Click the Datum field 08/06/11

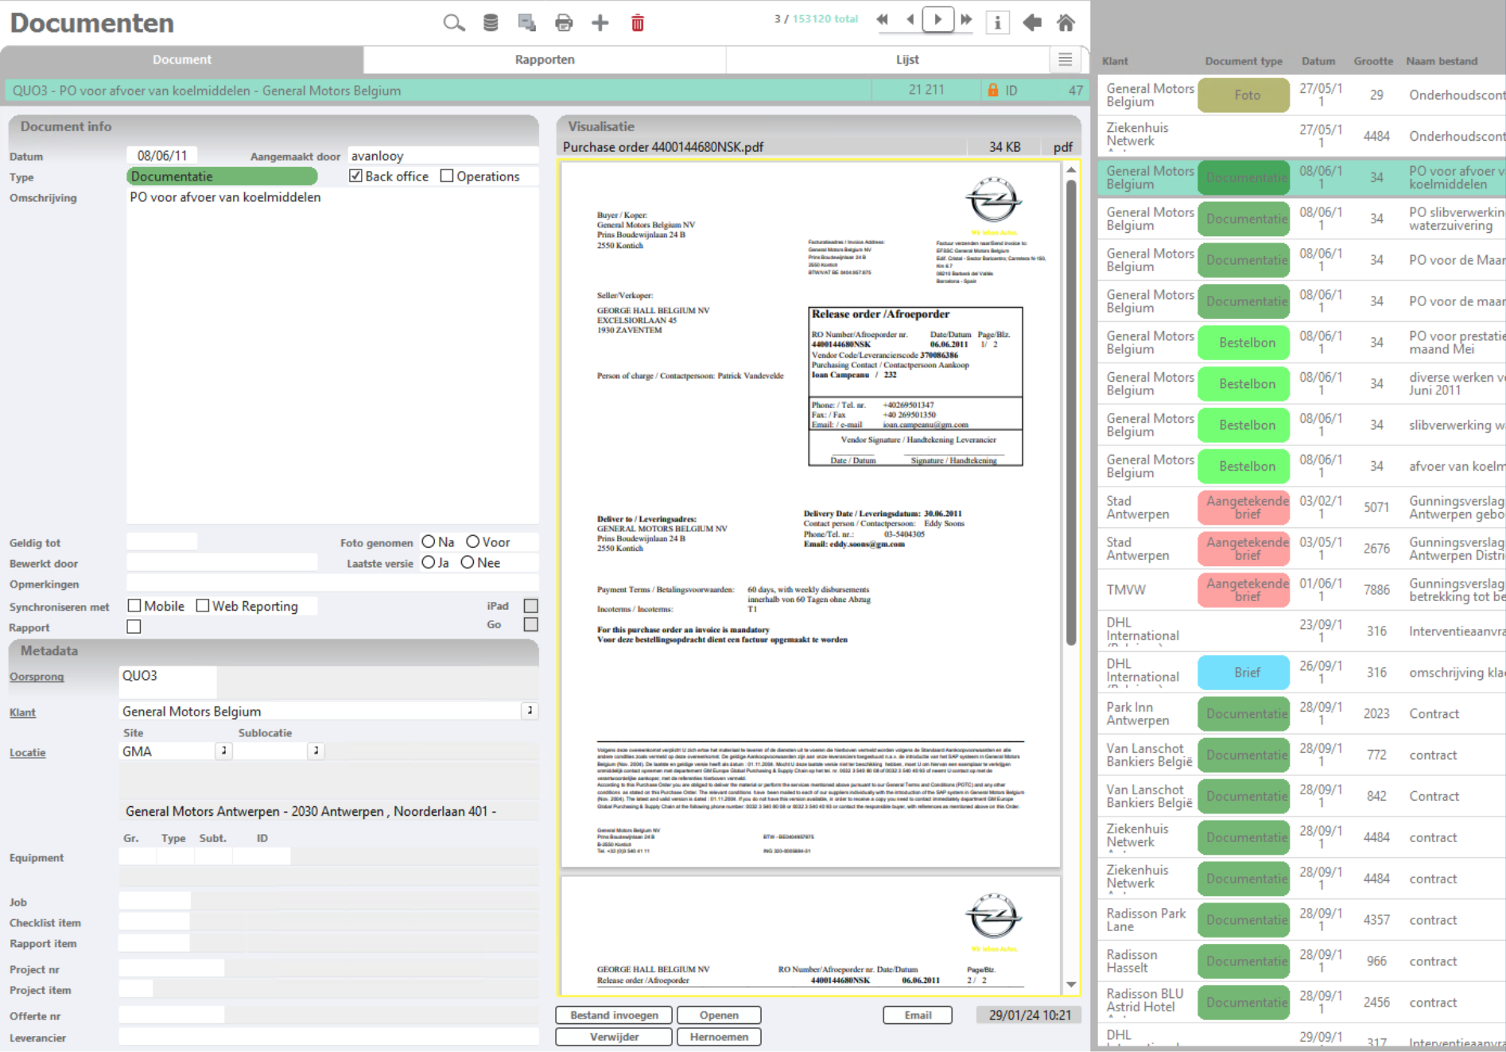[x=162, y=156]
